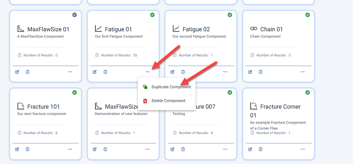This screenshot has height=164, width=353.
Task: Open results icon on Fracture Corner 01 card
Action: click(x=261, y=149)
